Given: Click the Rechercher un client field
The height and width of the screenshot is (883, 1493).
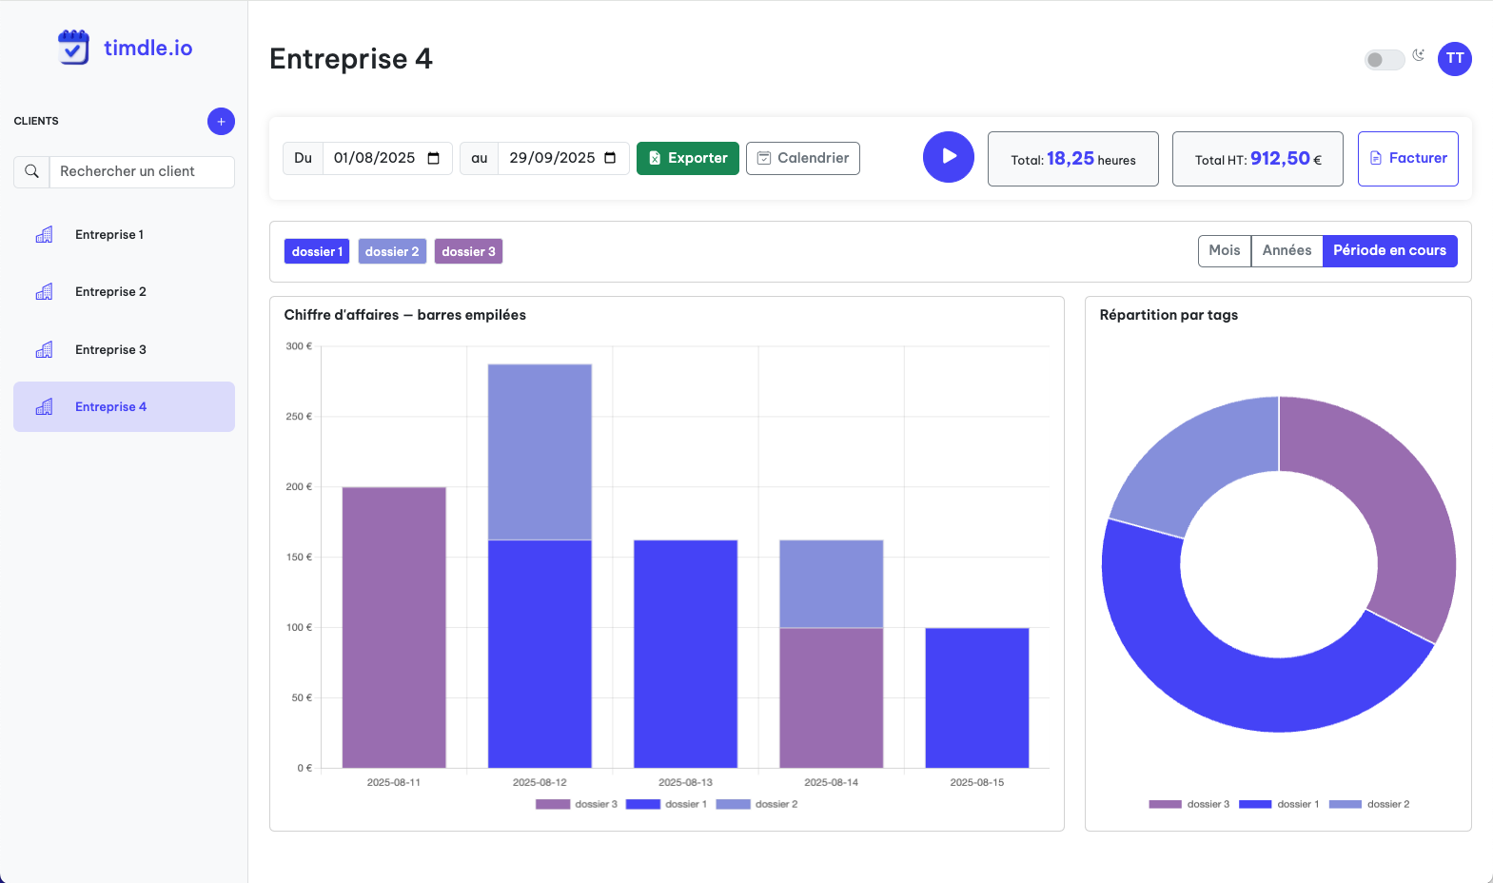Looking at the screenshot, I should (141, 172).
